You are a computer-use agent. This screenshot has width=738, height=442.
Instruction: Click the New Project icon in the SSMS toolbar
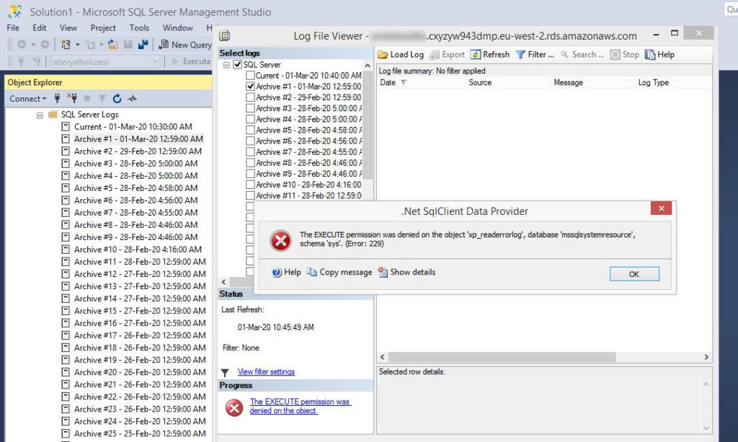tap(66, 44)
